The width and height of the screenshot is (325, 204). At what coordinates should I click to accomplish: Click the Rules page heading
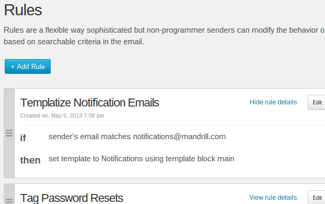click(x=23, y=10)
